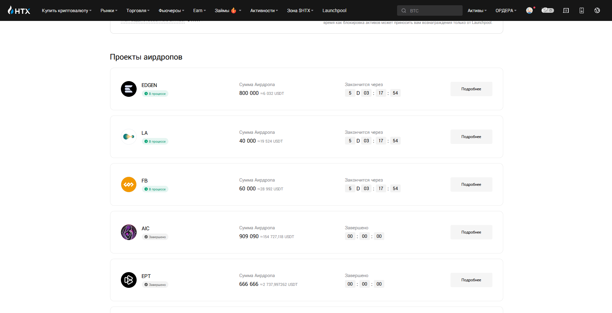Screen dimensions: 612x313
Task: Open the AIC project logo
Action: point(129,232)
